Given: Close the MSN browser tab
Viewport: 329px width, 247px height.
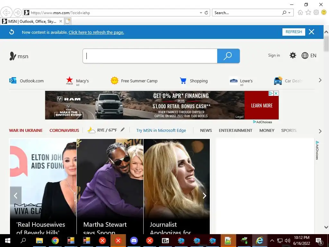Looking at the screenshot, I should 61,21.
